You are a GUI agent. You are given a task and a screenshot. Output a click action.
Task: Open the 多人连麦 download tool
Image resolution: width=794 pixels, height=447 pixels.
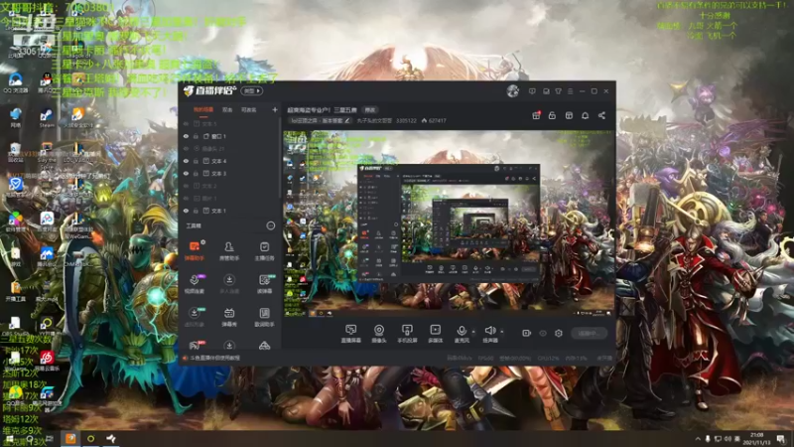229,284
